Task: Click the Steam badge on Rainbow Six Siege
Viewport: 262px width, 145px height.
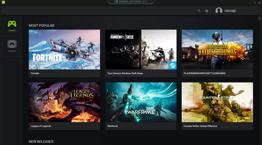Action: pyautogui.click(x=172, y=66)
